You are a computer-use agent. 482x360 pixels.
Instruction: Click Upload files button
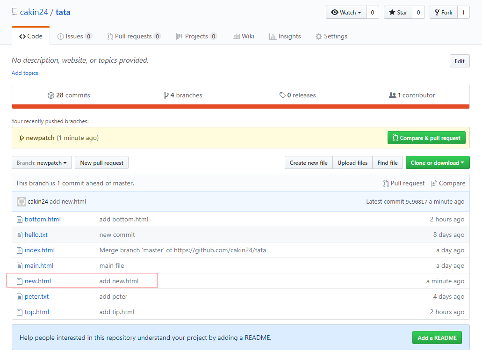353,162
